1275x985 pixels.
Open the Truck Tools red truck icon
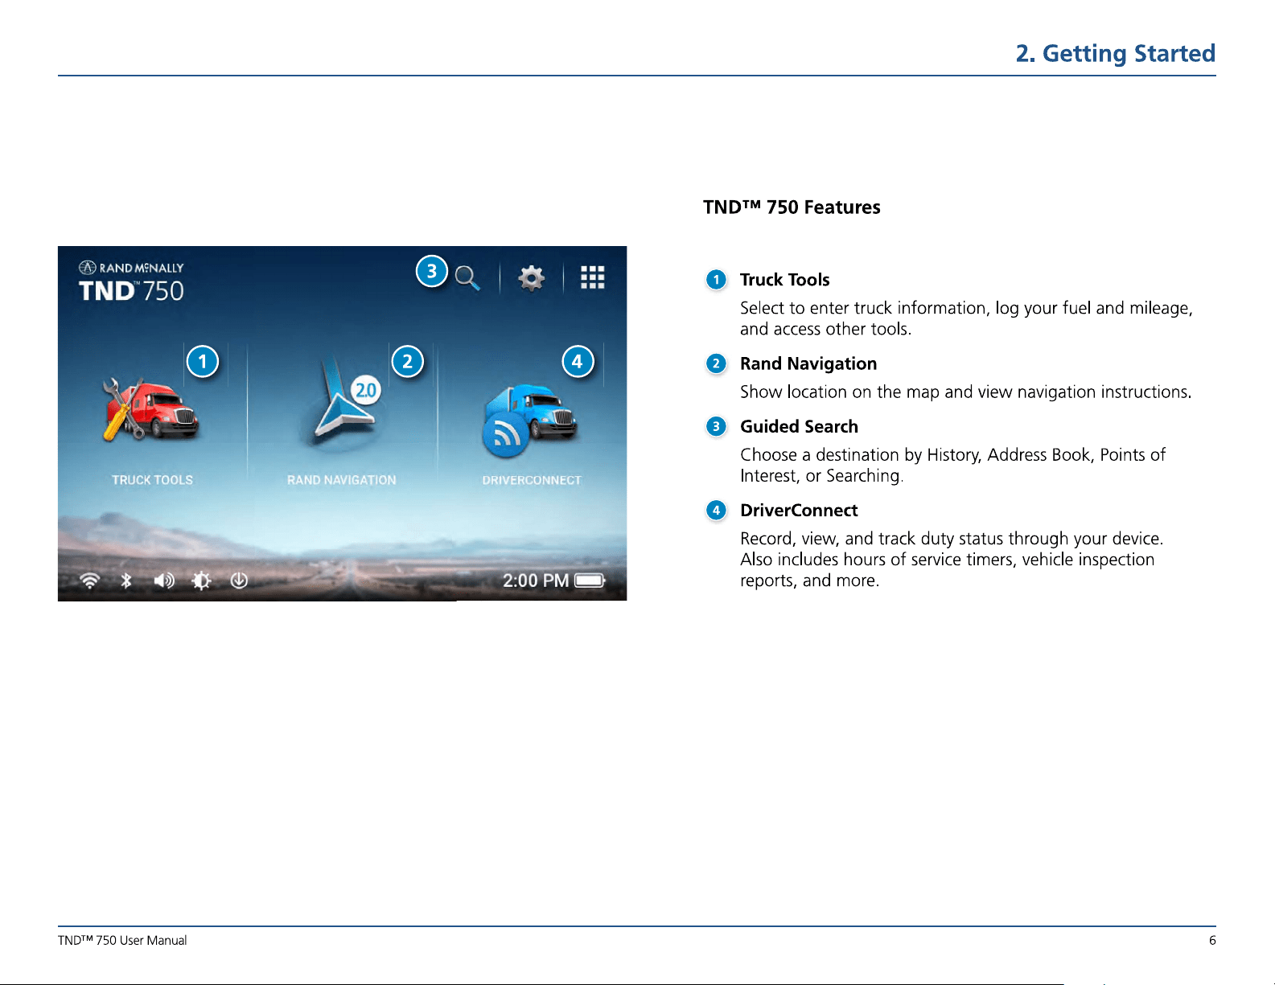click(x=150, y=409)
